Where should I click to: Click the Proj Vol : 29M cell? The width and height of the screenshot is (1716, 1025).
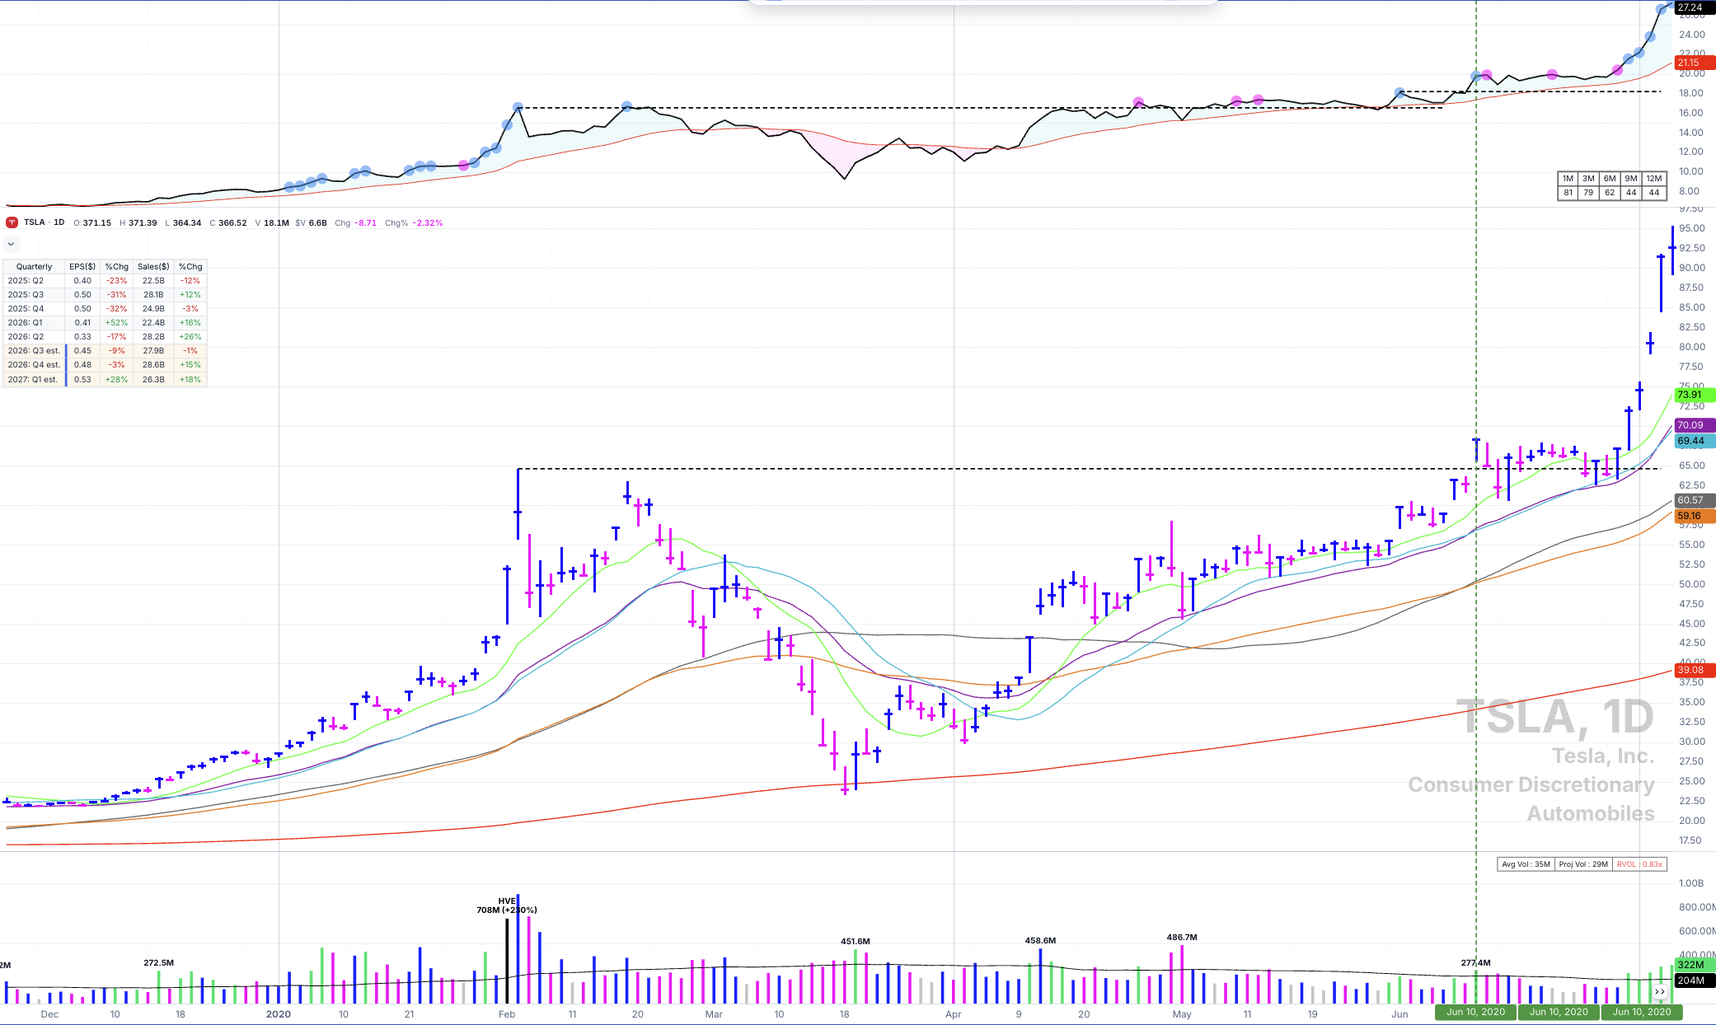[1583, 864]
